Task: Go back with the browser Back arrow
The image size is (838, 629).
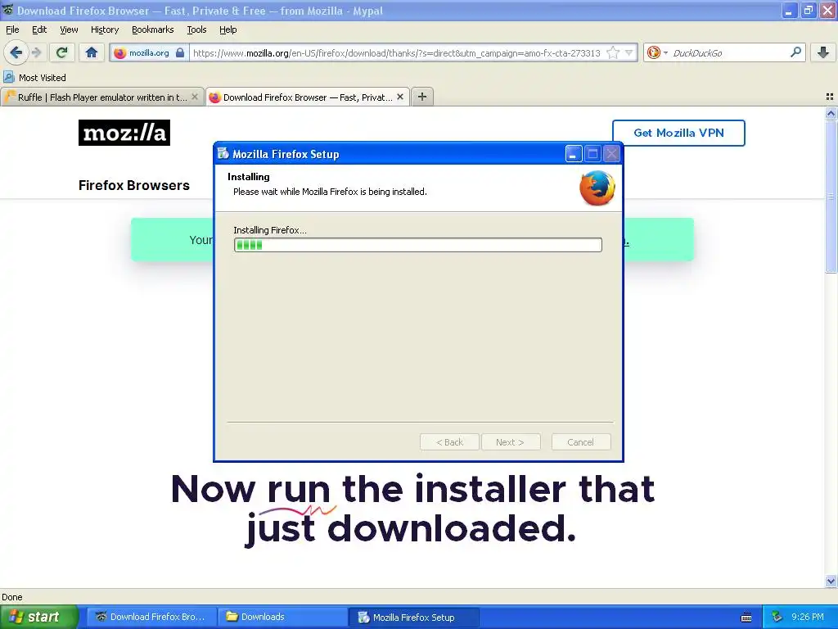Action: (16, 52)
